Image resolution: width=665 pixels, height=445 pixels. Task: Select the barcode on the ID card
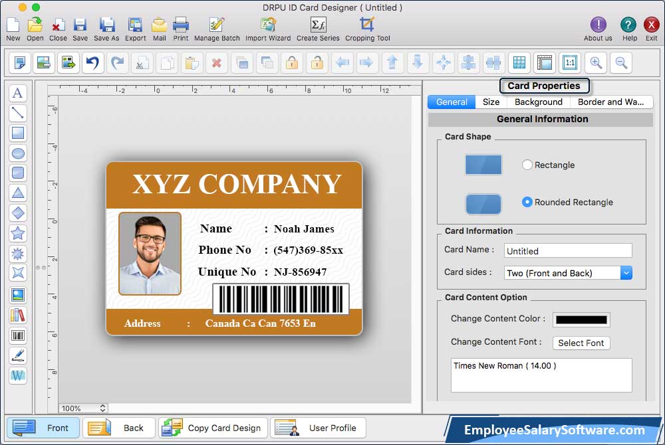pos(281,299)
